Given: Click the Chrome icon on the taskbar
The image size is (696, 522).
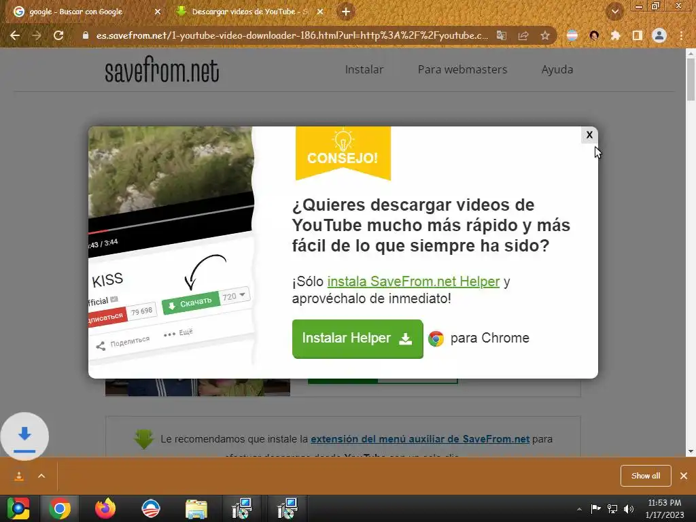Looking at the screenshot, I should 60,508.
